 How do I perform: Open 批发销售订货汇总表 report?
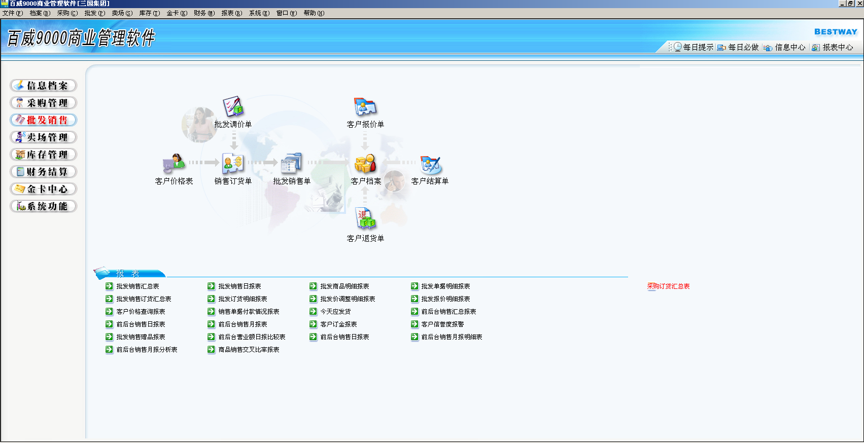[x=144, y=299]
